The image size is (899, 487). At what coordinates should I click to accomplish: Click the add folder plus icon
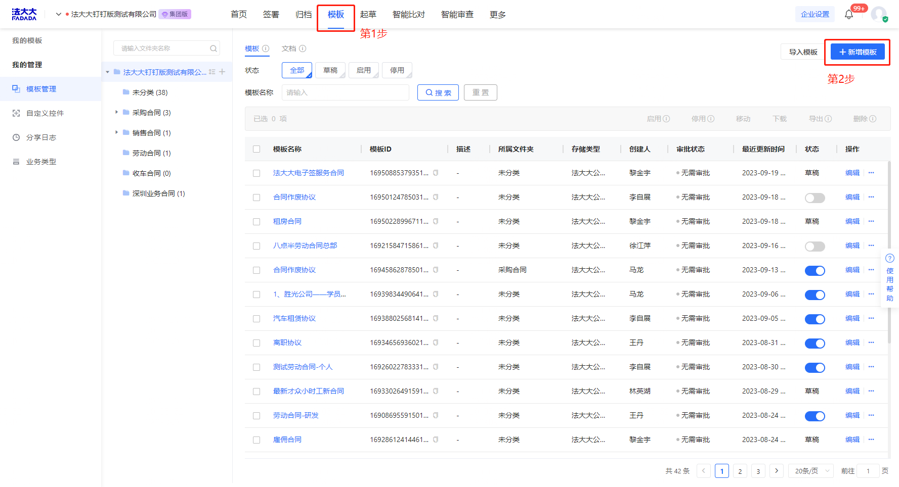click(222, 72)
